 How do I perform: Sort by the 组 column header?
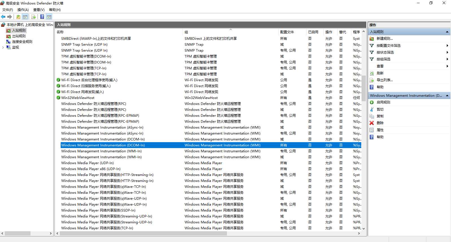231,32
